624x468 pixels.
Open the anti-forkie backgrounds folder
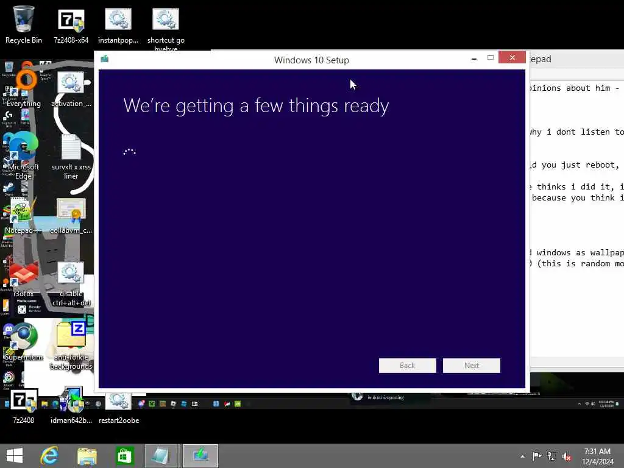point(71,345)
